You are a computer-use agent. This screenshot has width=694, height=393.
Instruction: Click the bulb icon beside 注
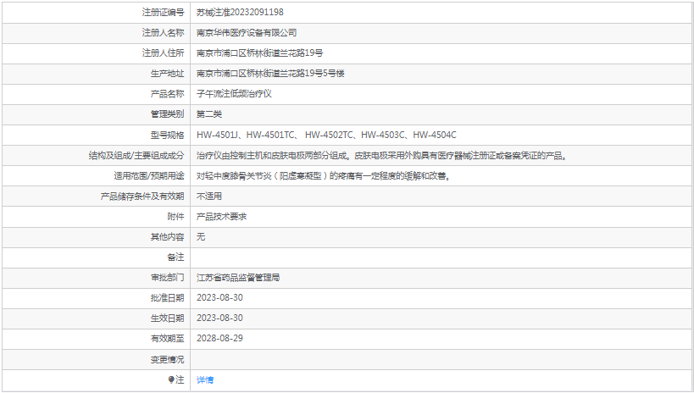point(171,379)
